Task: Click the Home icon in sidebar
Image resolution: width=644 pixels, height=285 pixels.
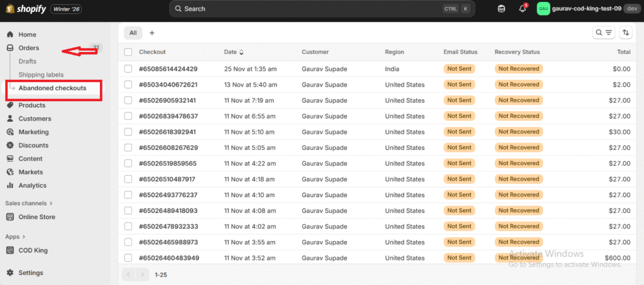Action: pyautogui.click(x=10, y=35)
